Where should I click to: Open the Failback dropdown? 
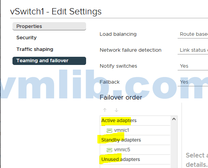193,82
